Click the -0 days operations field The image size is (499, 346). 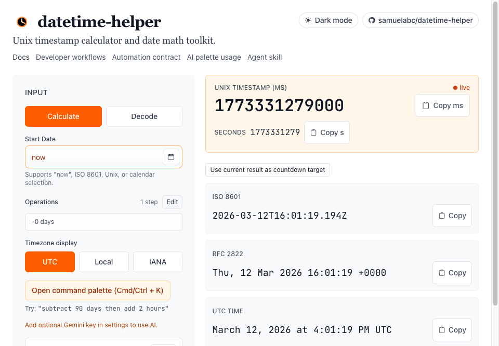coord(103,221)
